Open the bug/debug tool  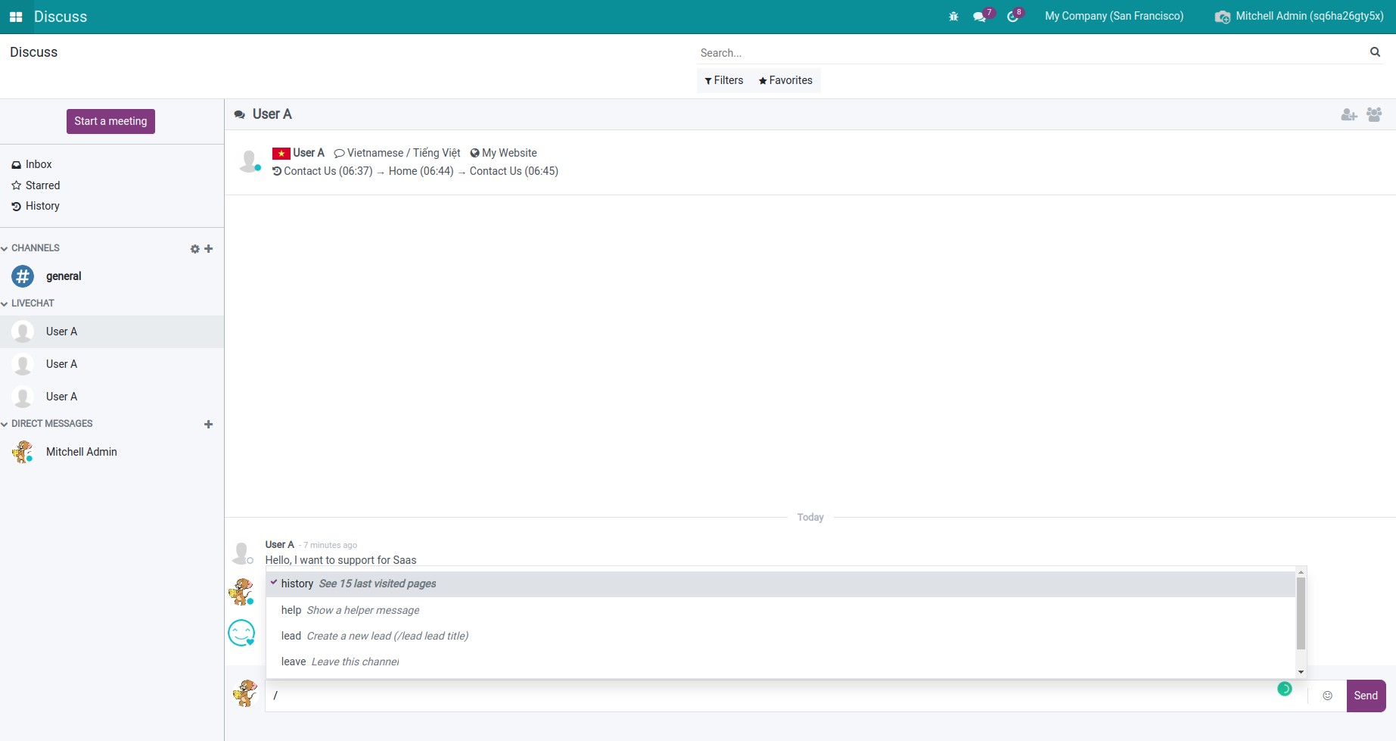click(x=953, y=16)
